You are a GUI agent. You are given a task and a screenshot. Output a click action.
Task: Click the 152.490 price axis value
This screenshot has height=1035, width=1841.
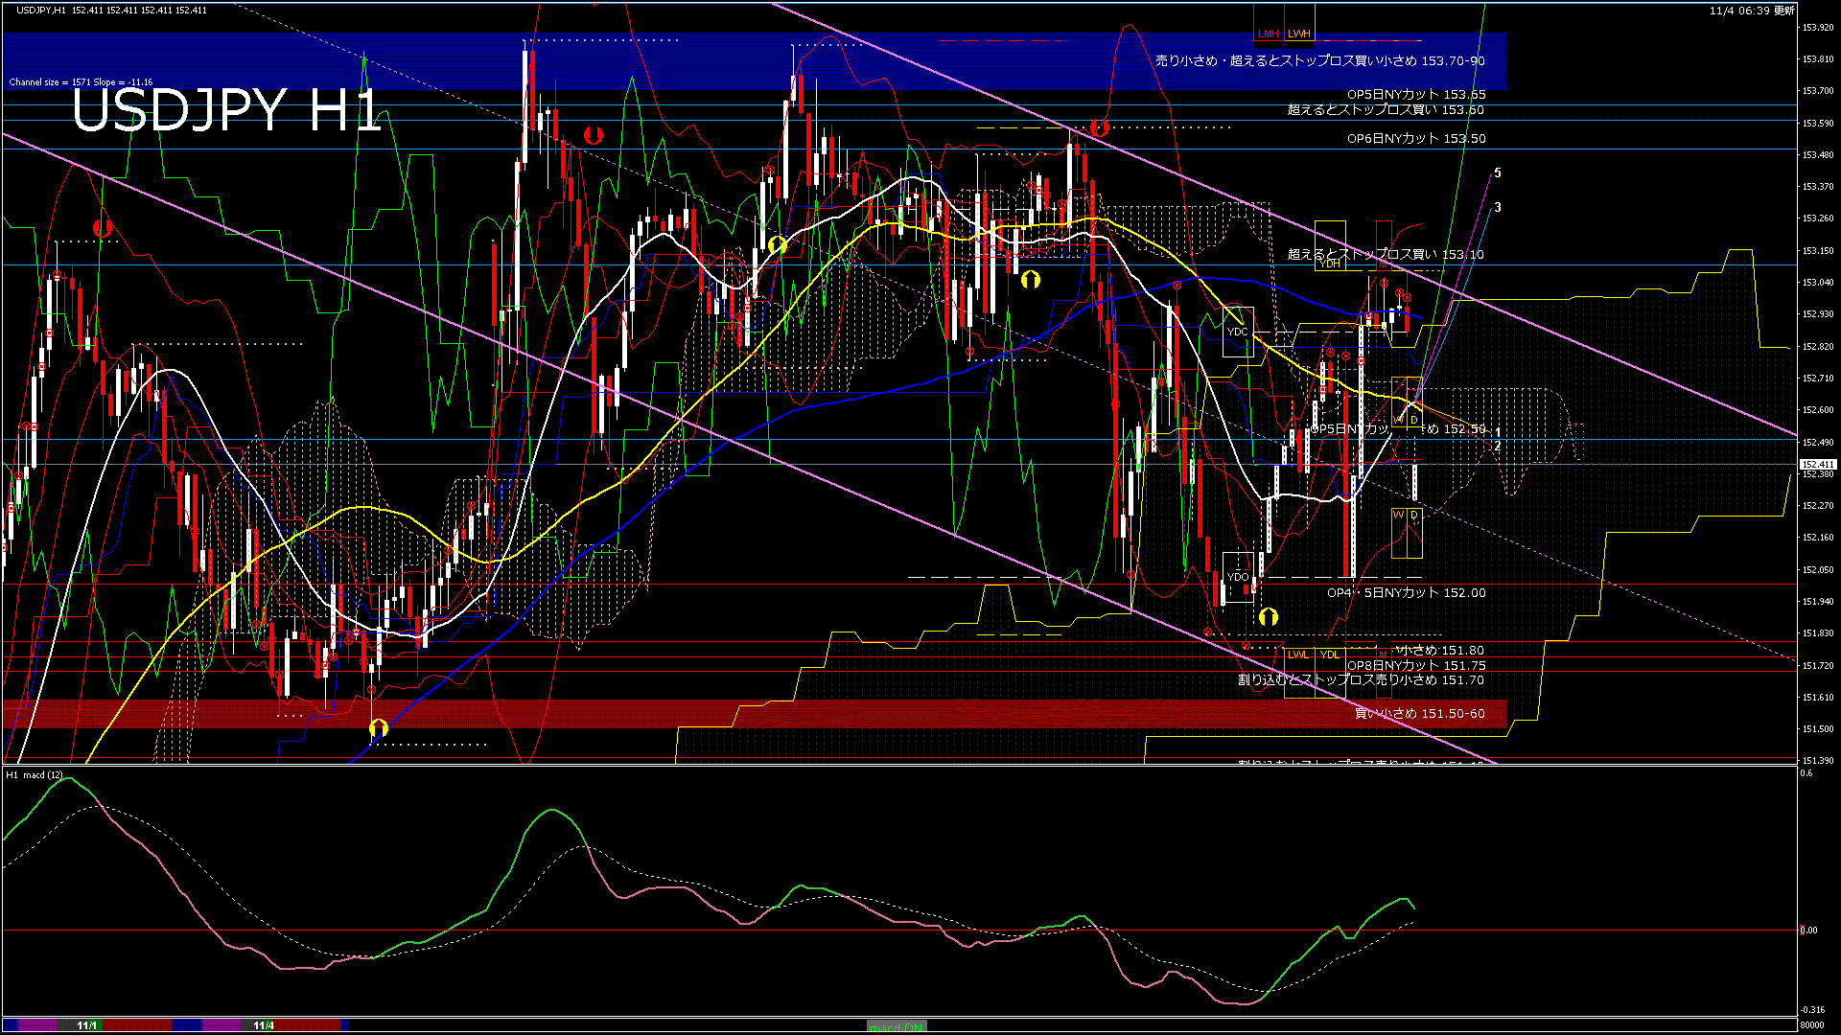pos(1818,443)
